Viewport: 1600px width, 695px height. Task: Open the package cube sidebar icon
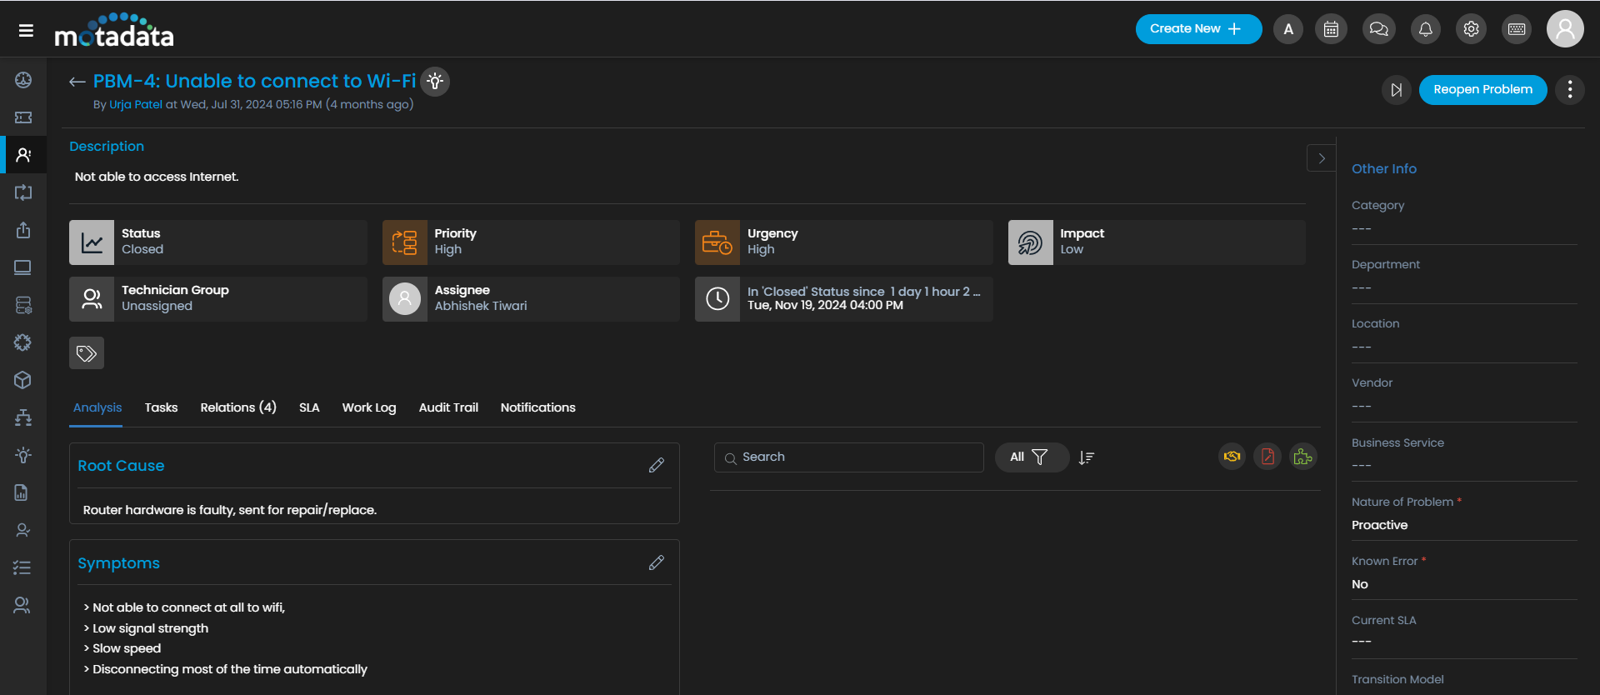pyautogui.click(x=23, y=380)
